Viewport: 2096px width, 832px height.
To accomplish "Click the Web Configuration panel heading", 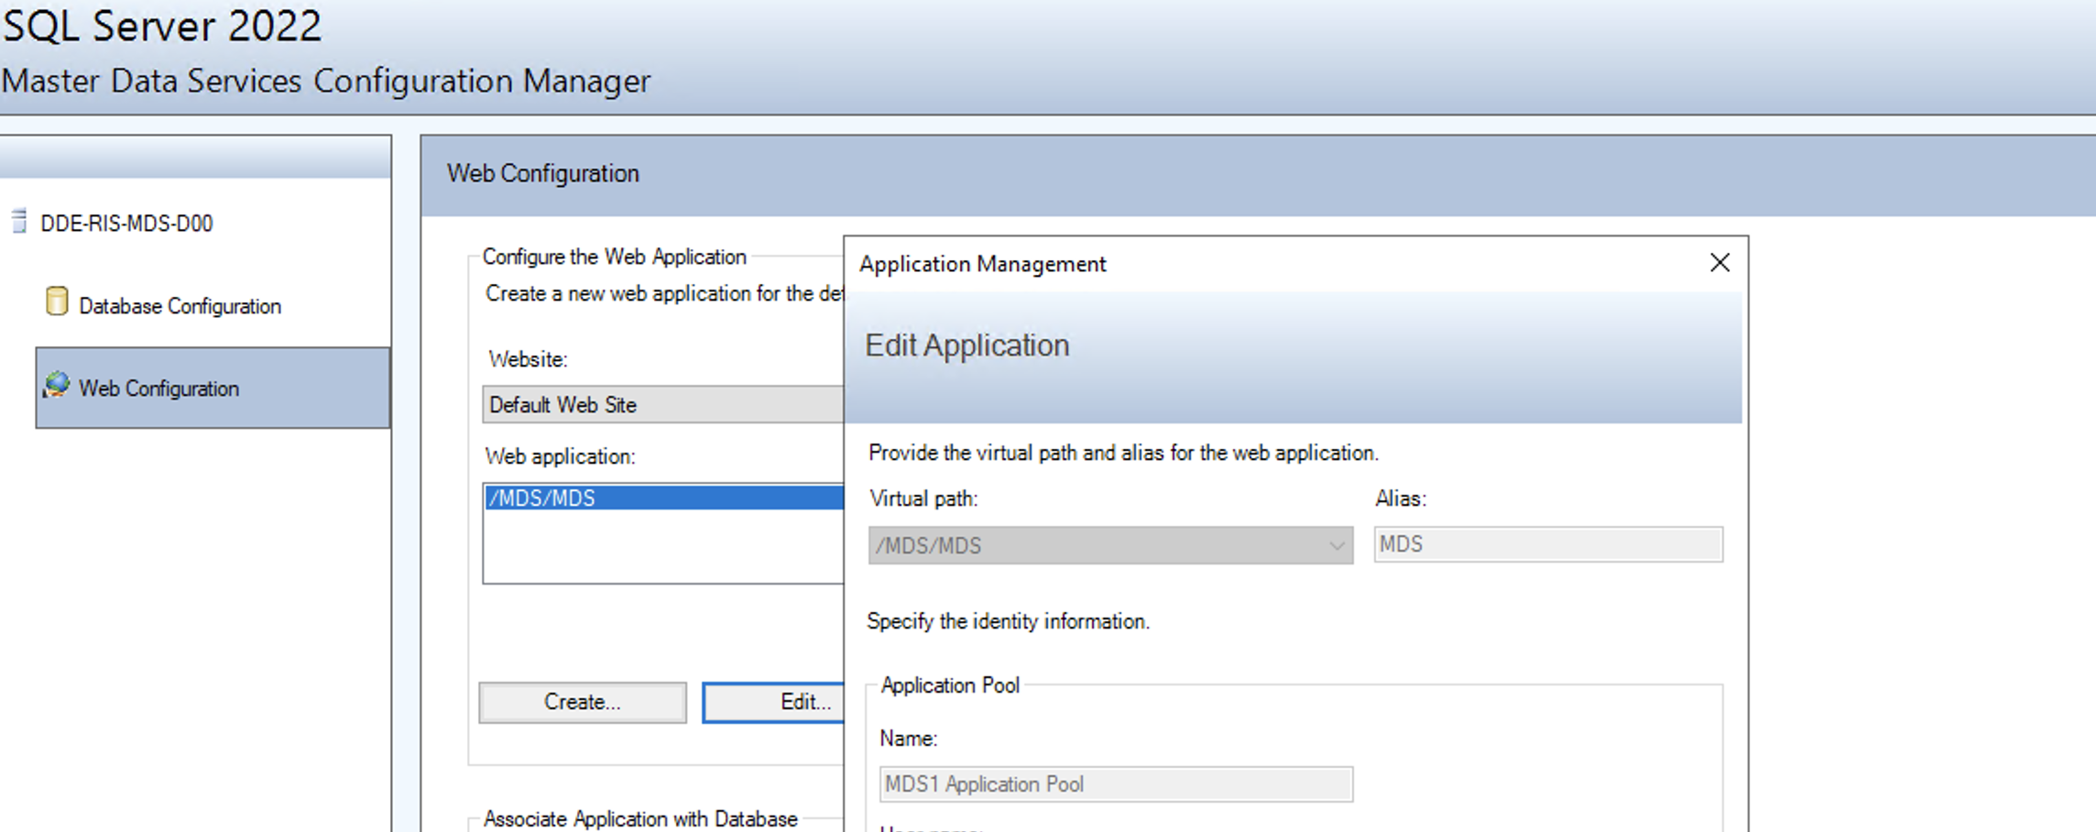I will coord(543,173).
